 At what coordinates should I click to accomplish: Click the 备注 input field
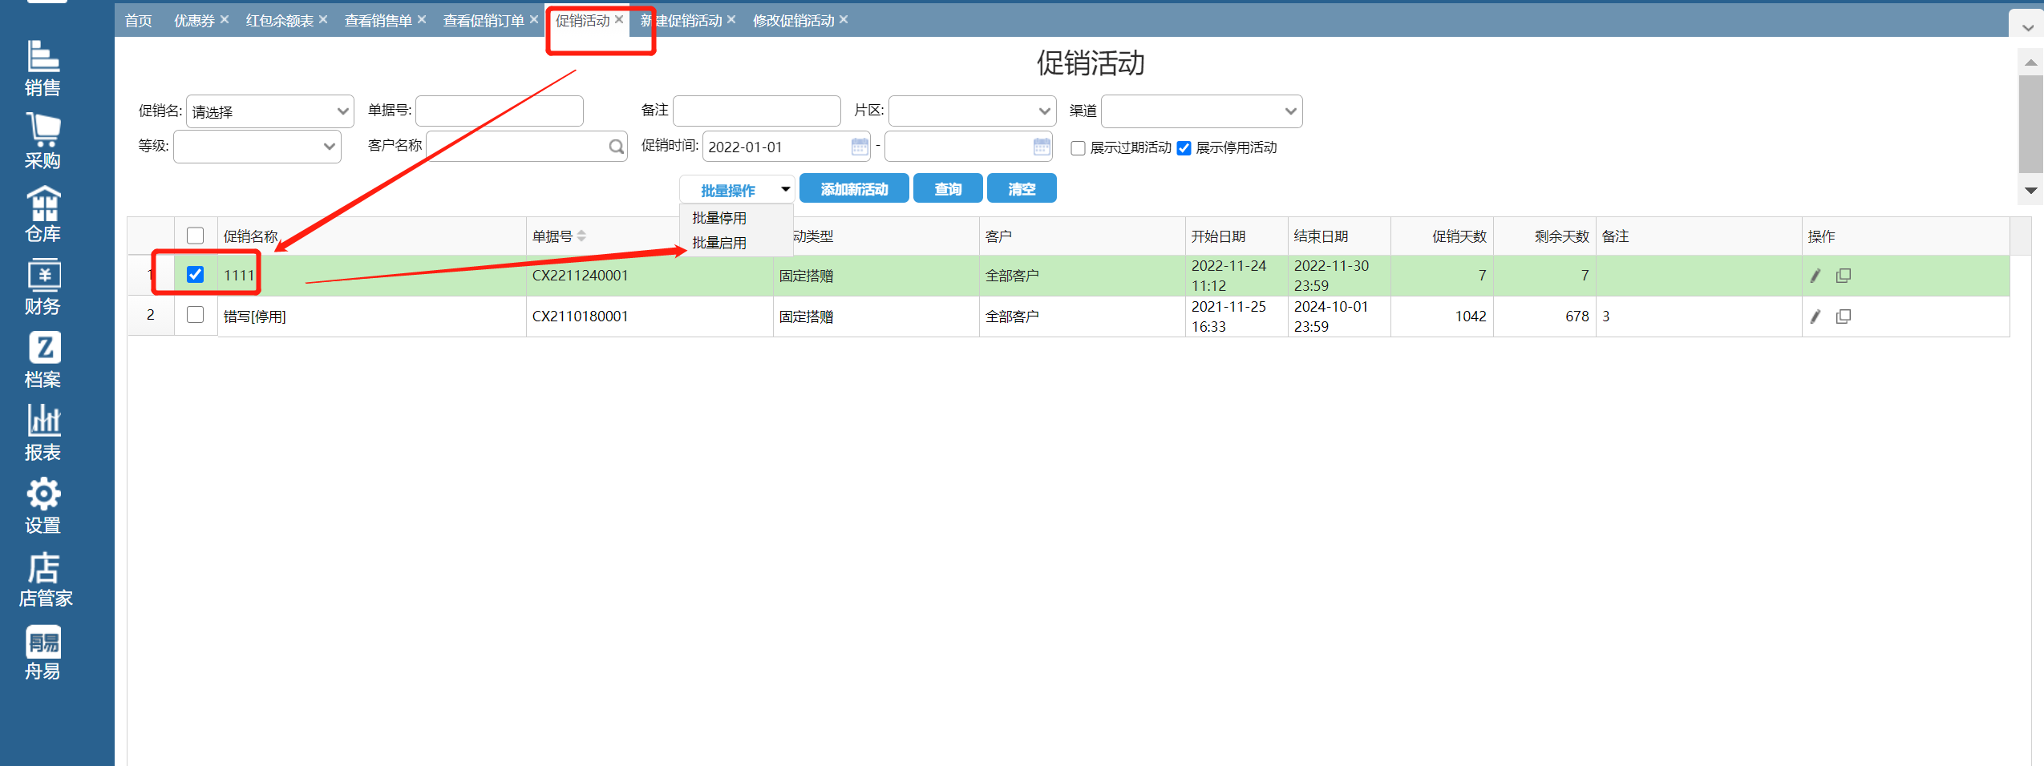click(x=757, y=111)
